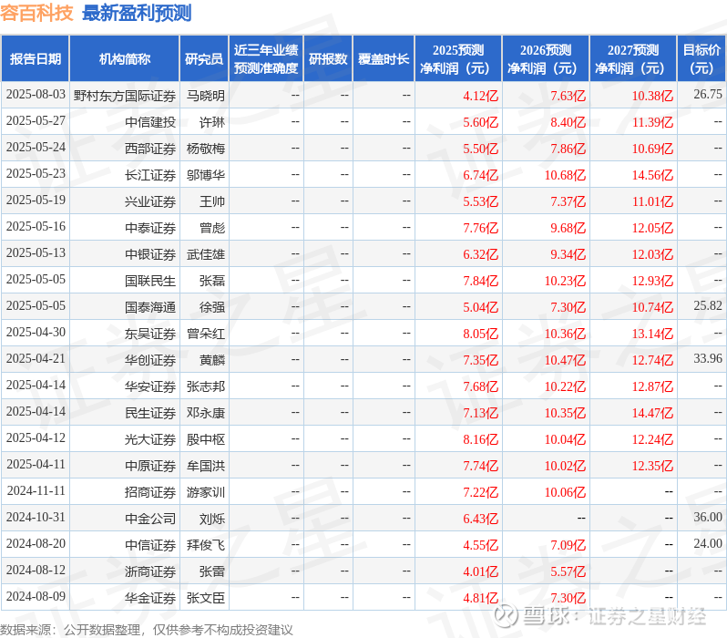Select researcher 张文臣

(x=206, y=598)
